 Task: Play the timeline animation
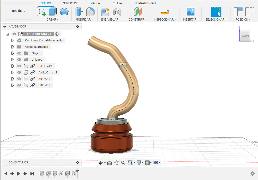click(19, 174)
